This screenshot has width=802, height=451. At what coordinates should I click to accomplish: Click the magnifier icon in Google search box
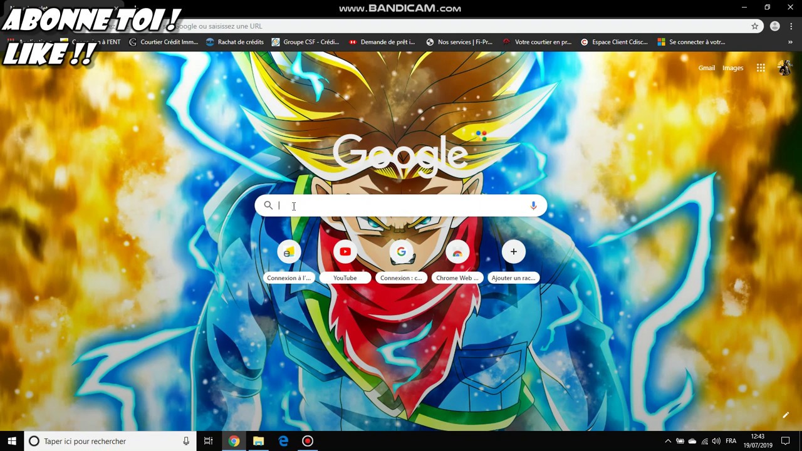(x=268, y=205)
